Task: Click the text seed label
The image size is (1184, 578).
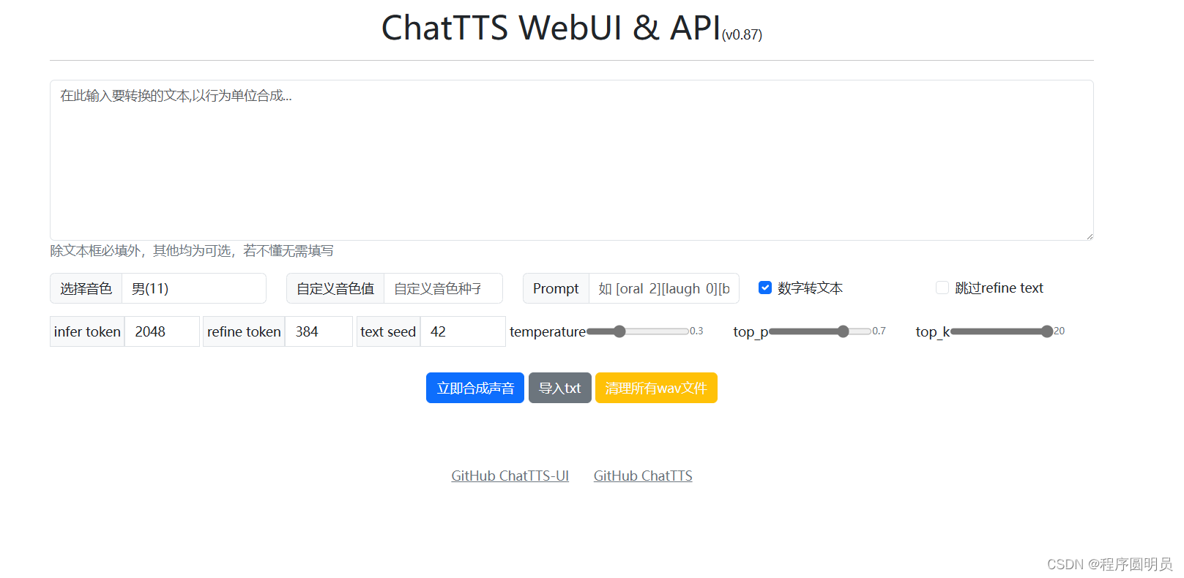Action: pyautogui.click(x=388, y=331)
